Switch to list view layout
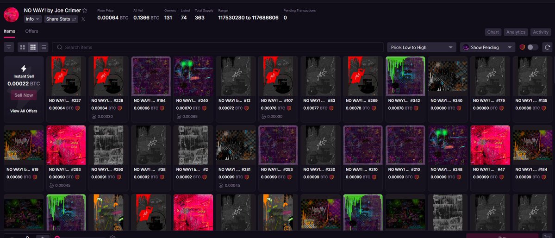The image size is (555, 238). (43, 47)
